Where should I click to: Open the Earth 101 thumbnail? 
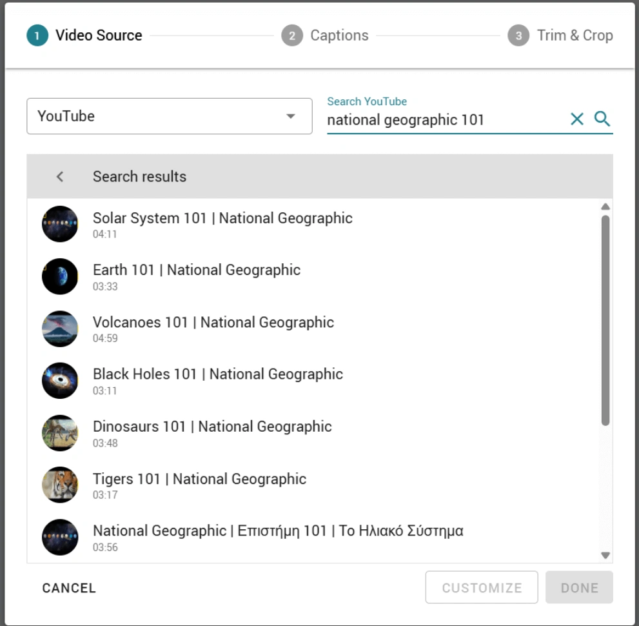click(x=60, y=276)
